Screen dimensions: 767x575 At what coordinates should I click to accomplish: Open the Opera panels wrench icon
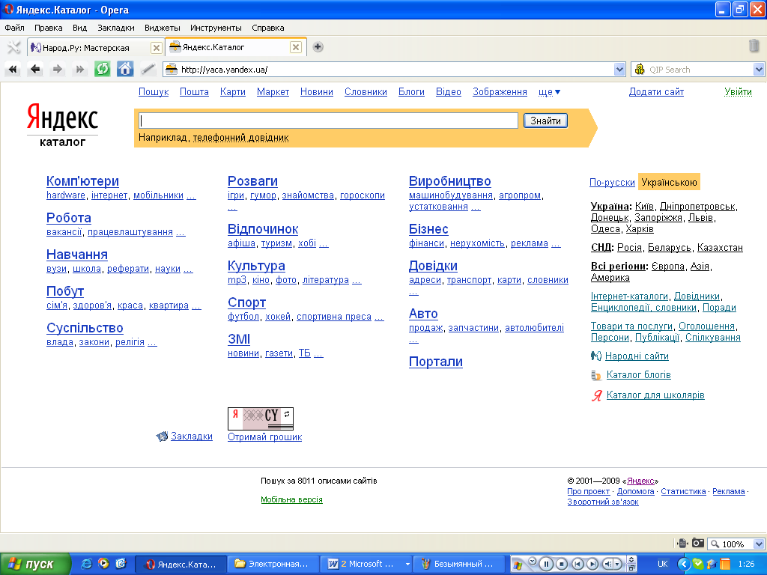13,47
